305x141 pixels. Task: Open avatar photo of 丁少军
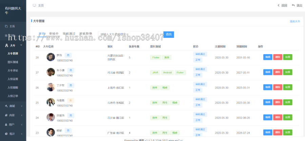point(50,87)
